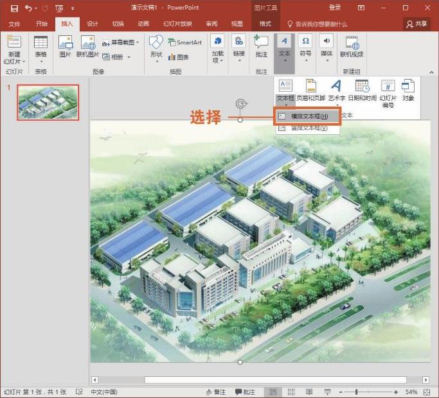Viewport: 439px width, 398px height.
Task: Insert online video with 联机视频
Action: pos(352,46)
